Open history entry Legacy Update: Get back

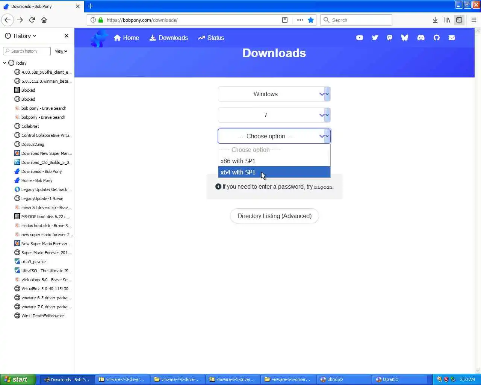coord(43,189)
